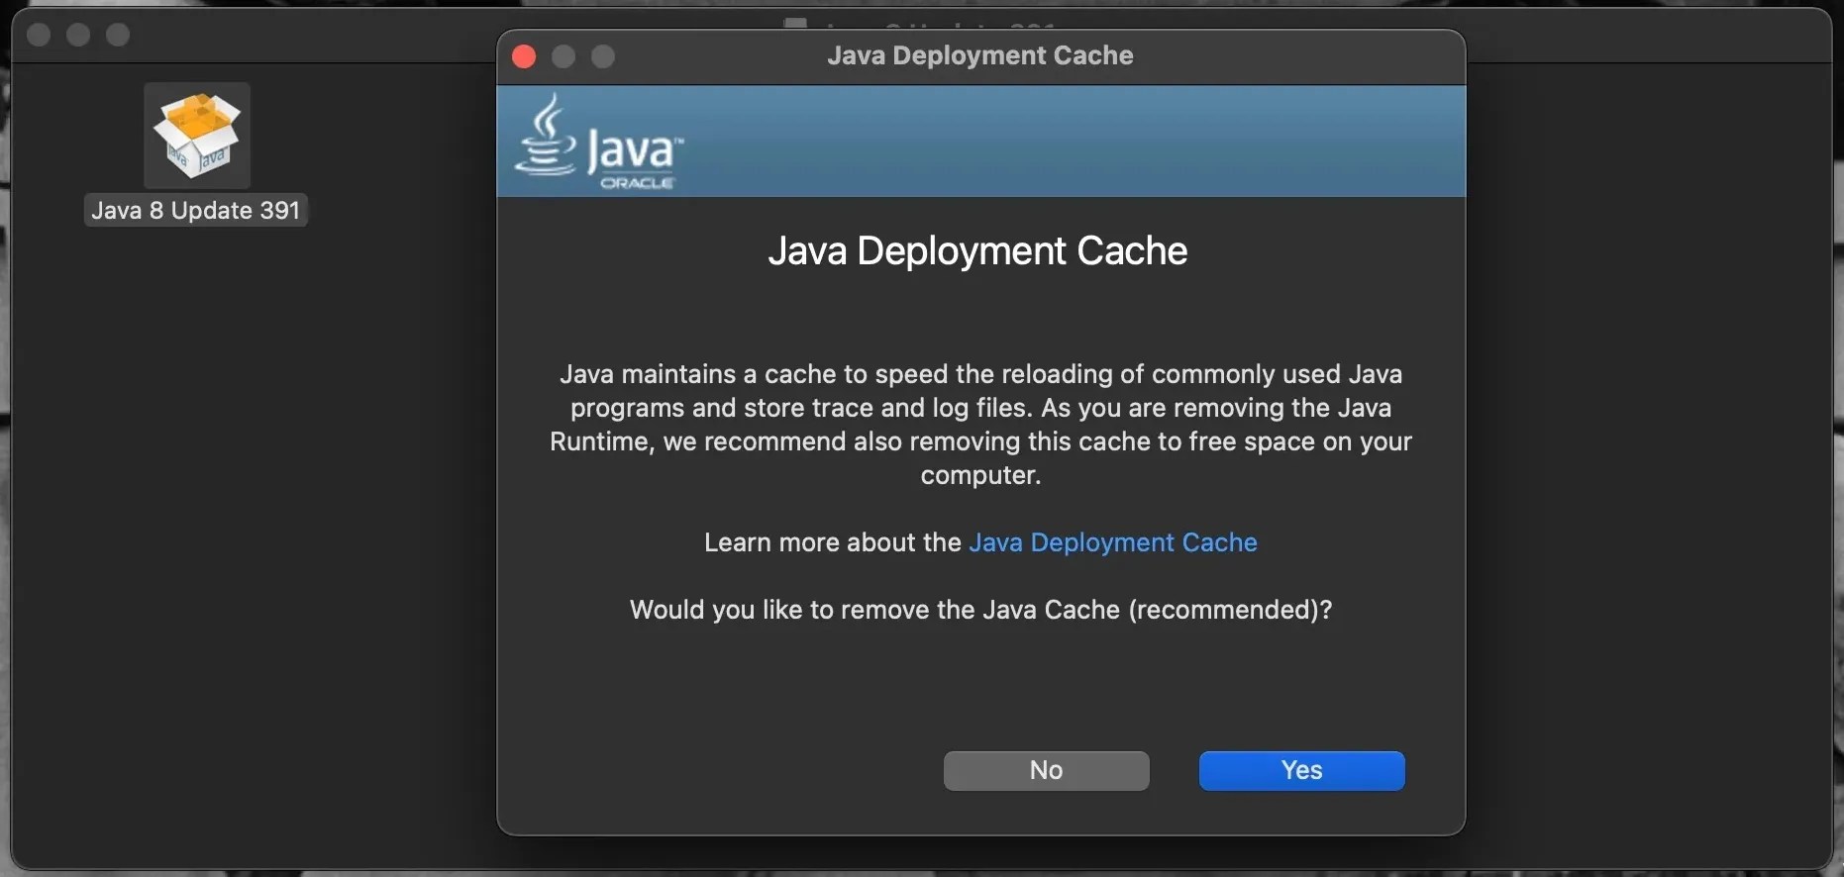Select the Java 8 Update 391 package icon
Screen dimensions: 1844x877
197,136
